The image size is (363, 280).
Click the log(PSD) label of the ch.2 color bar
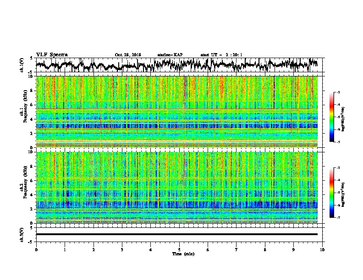[x=343, y=194]
